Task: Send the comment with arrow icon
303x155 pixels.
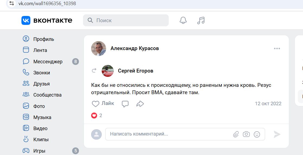Action: click(x=277, y=134)
